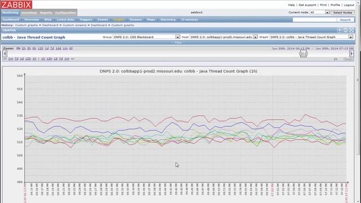Set zoom to 3h
The width and height of the screenshot is (361, 203).
point(29,48)
